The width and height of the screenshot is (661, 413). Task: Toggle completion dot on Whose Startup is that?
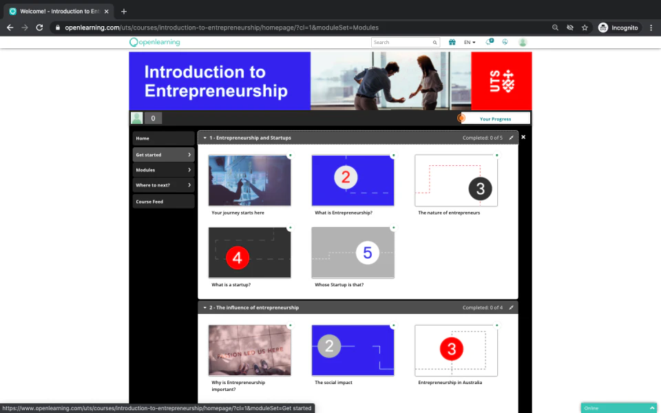(393, 228)
